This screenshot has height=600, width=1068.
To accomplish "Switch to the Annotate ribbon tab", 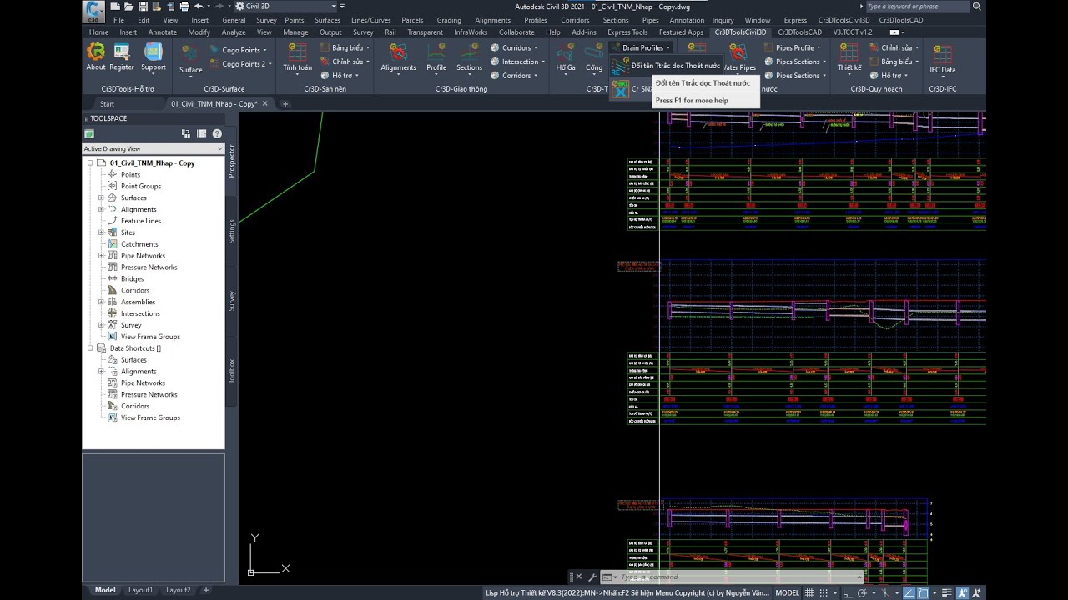I will 163,32.
